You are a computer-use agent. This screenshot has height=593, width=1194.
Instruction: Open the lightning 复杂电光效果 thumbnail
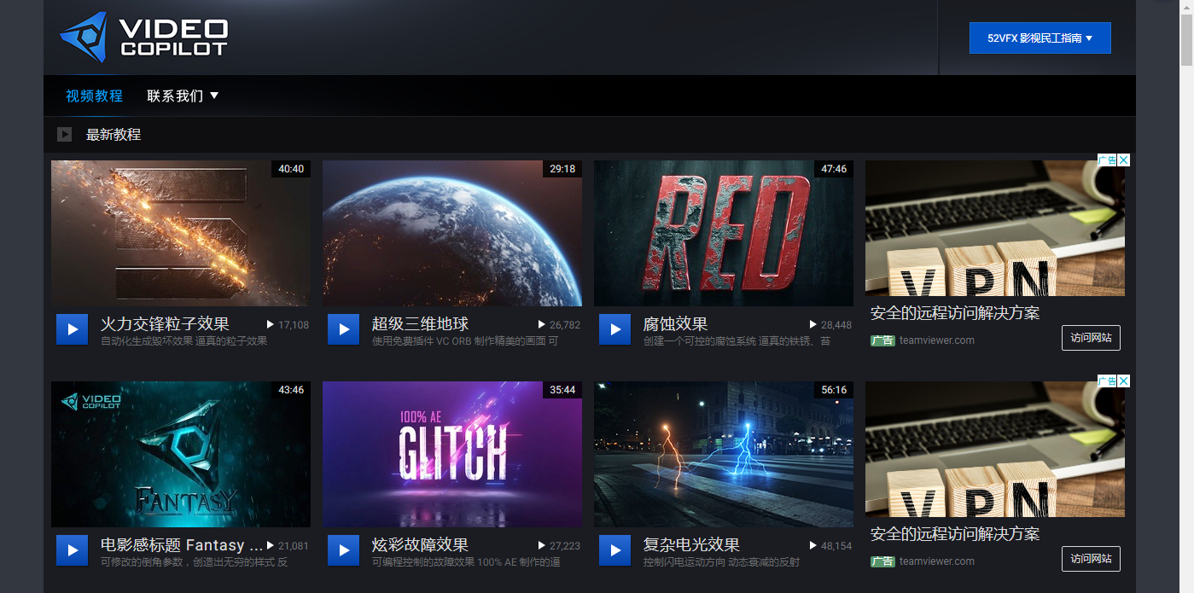point(724,454)
